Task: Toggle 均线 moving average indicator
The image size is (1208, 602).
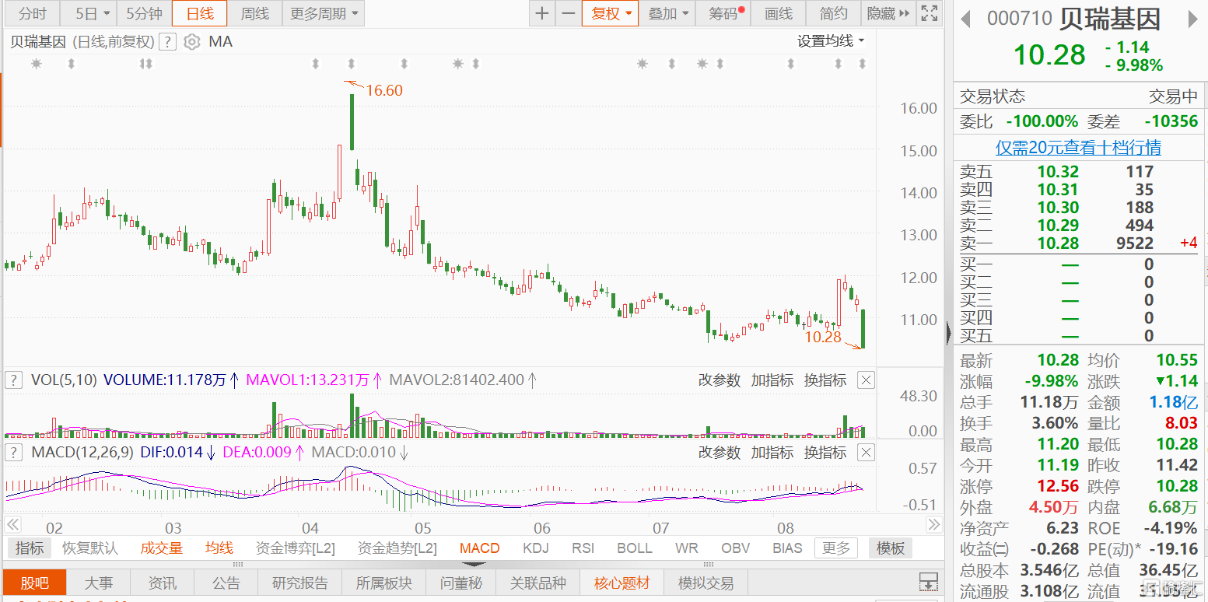Action: coord(219,548)
